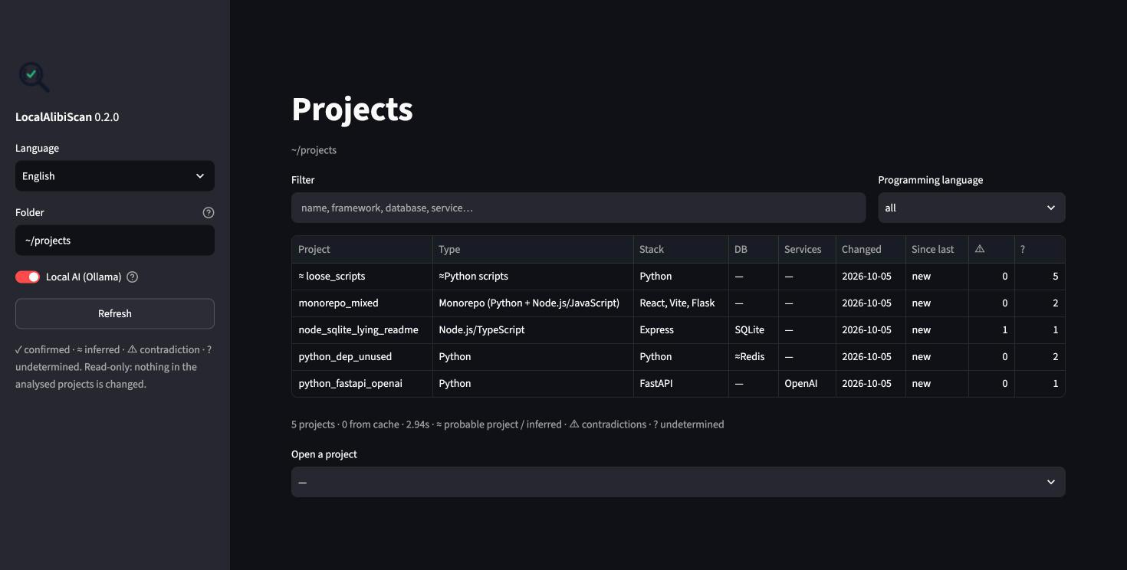Show help for Local AI (Ollama)
1127x570 pixels.
(x=132, y=277)
